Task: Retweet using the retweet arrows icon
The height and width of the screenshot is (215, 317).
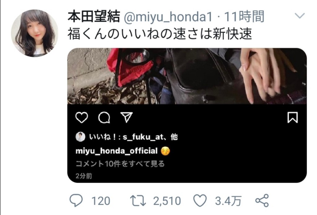Action: [138, 201]
